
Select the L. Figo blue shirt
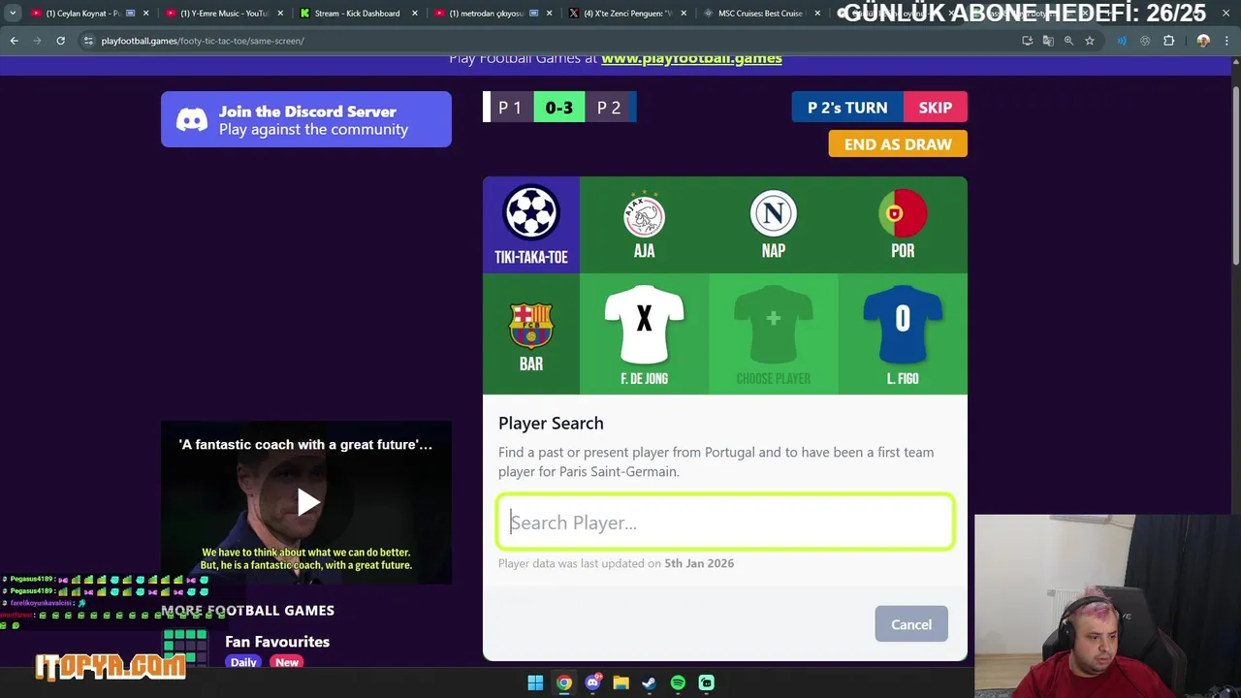point(903,323)
